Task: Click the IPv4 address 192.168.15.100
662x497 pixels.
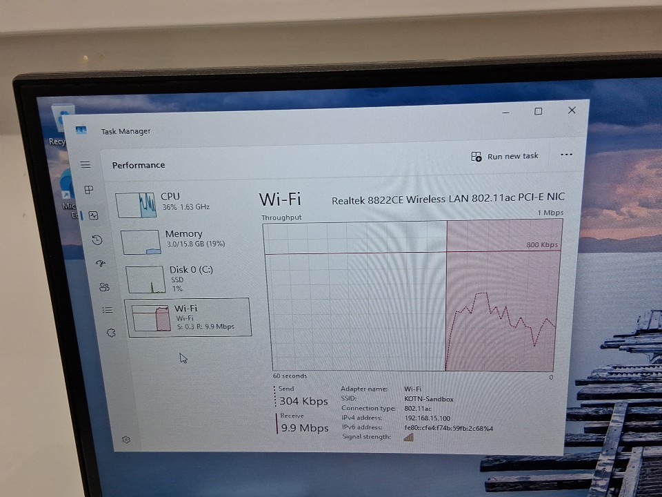Action: (x=428, y=418)
